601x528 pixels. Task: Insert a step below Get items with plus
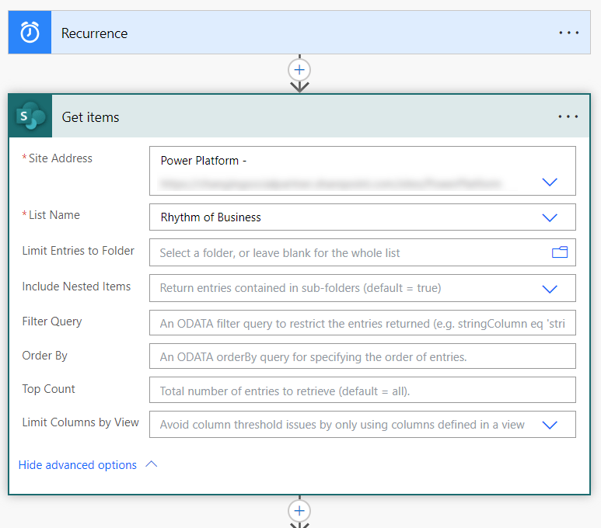(299, 511)
